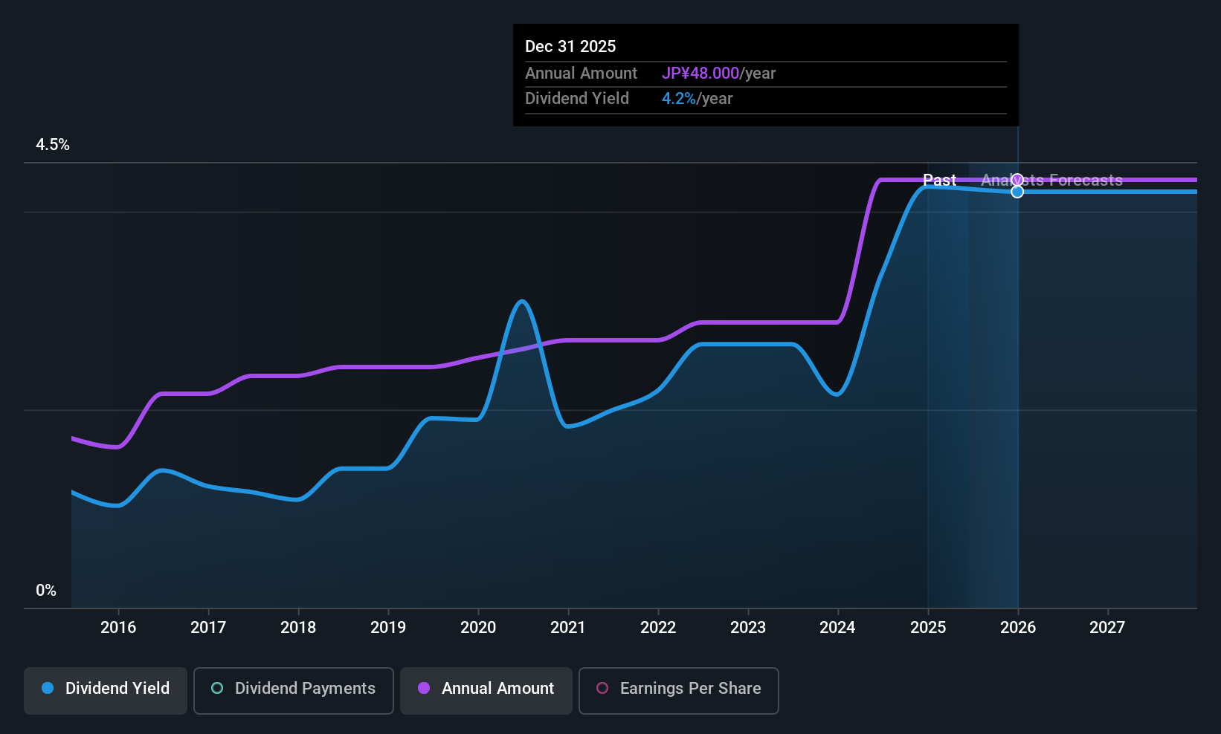
Task: Toggle the Dividend Yield legend button
Action: (x=106, y=690)
